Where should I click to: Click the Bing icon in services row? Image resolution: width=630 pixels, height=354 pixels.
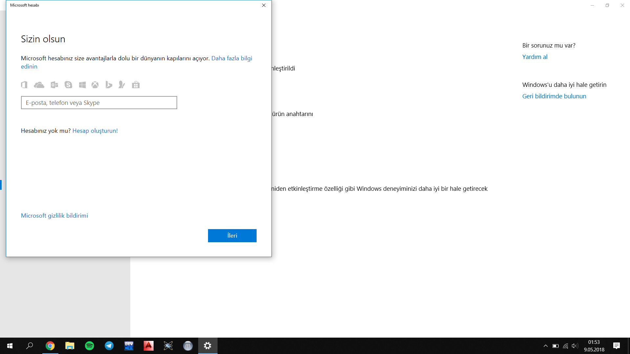coord(109,85)
